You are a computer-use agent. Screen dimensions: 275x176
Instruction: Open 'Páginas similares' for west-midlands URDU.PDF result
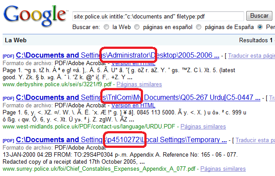[203, 126]
